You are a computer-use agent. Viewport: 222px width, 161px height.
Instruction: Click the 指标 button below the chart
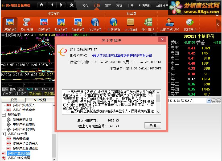5,89
